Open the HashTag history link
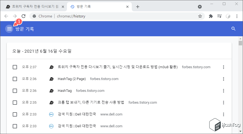This screenshot has width=243, height=134. tap(65, 91)
